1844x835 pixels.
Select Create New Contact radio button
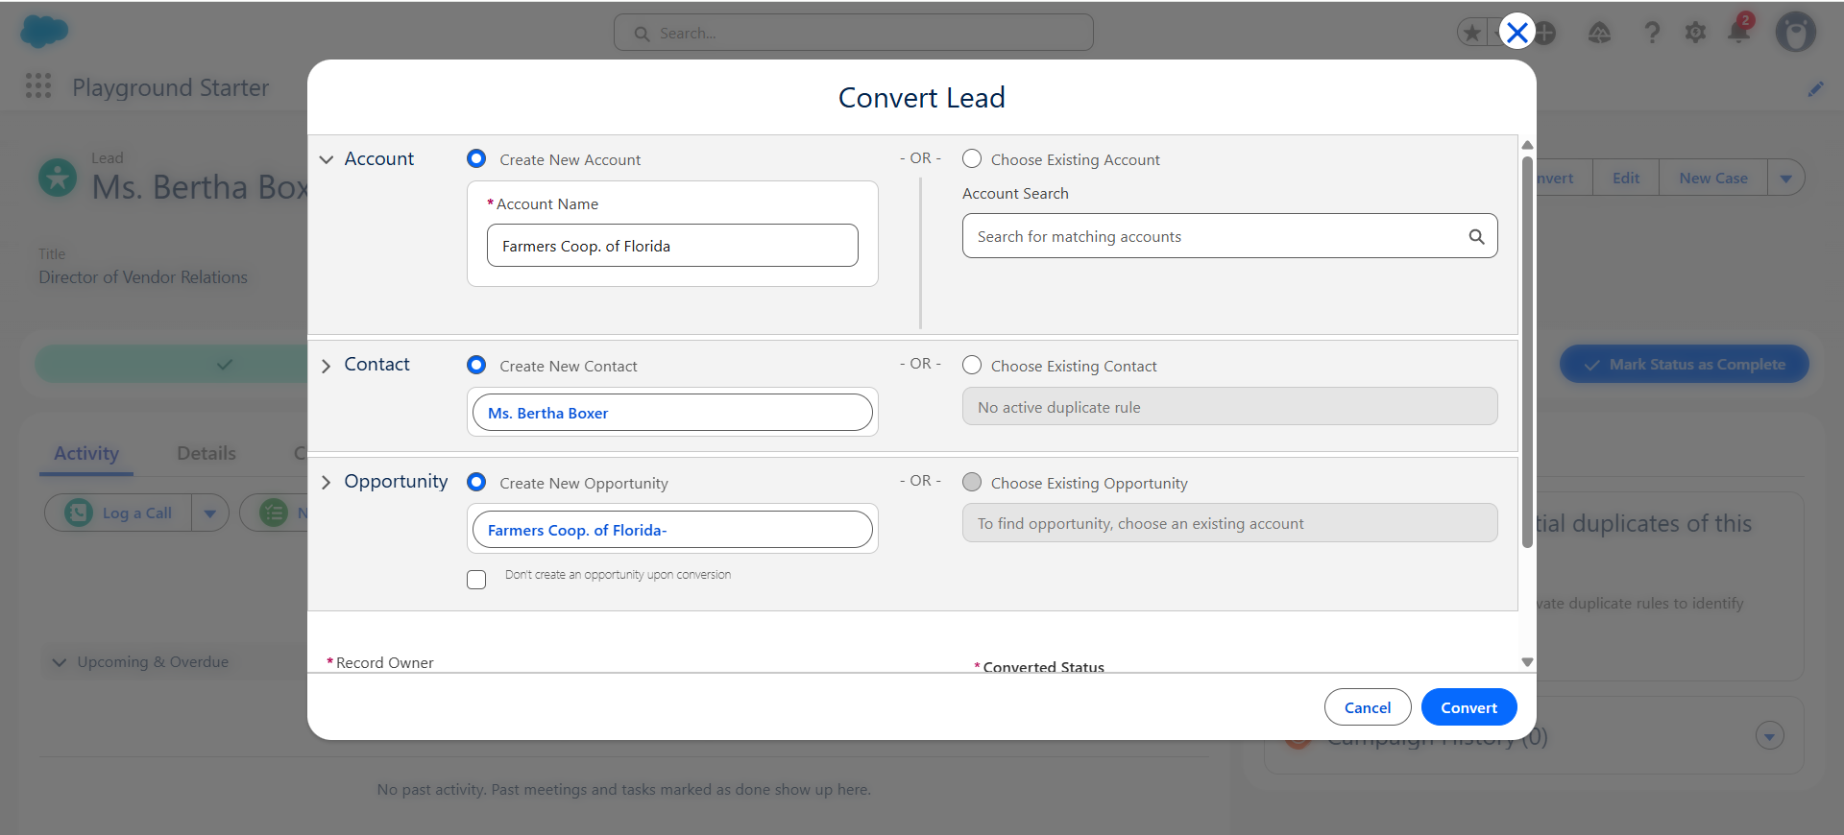click(476, 365)
